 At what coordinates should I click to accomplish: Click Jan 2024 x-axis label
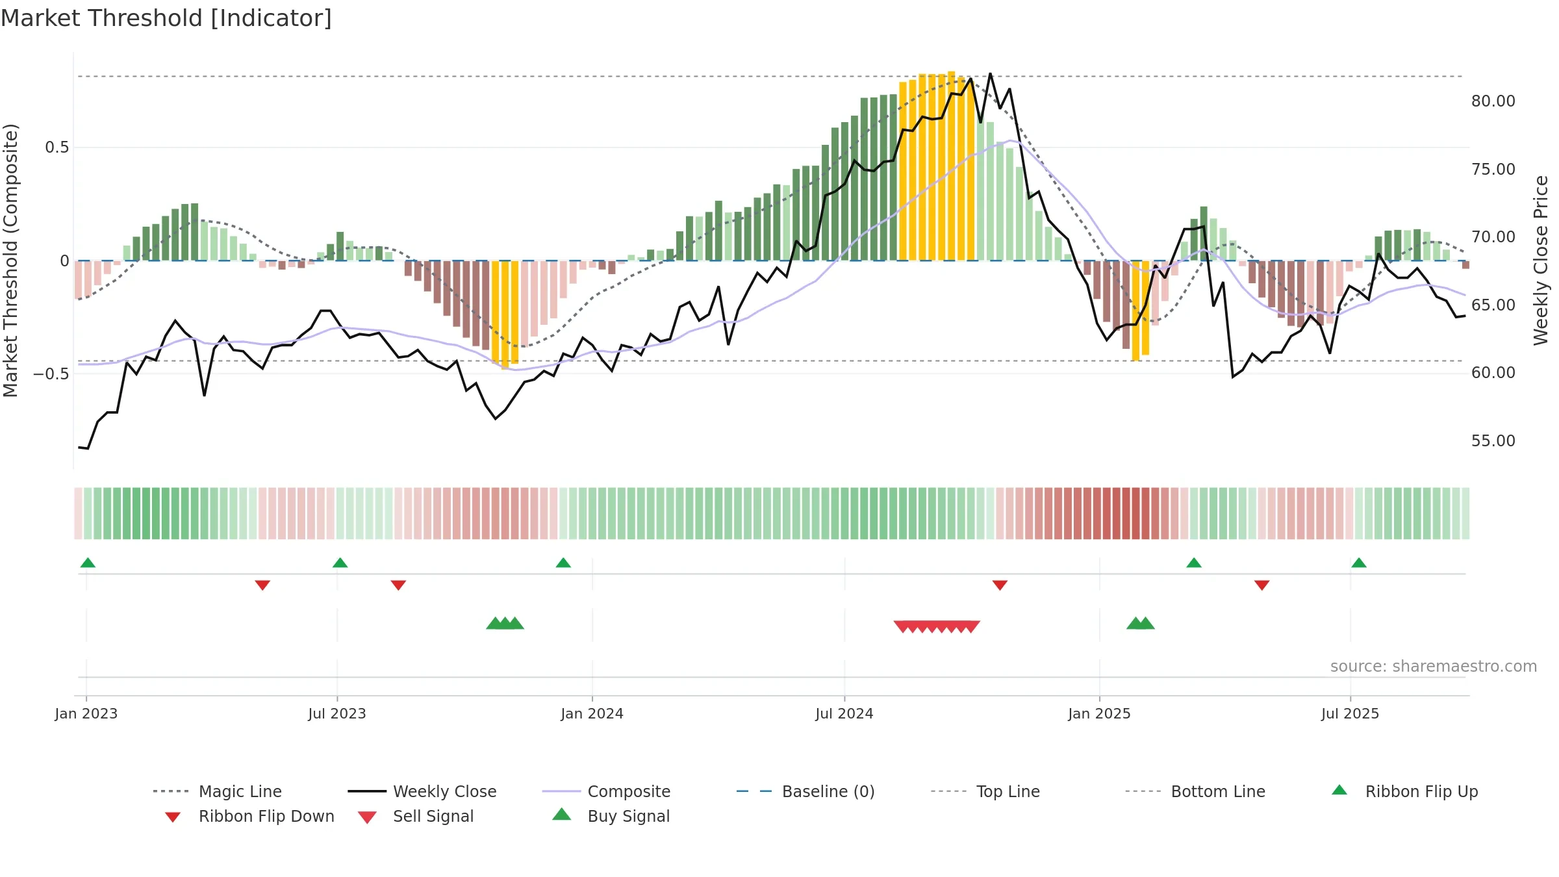point(592,713)
